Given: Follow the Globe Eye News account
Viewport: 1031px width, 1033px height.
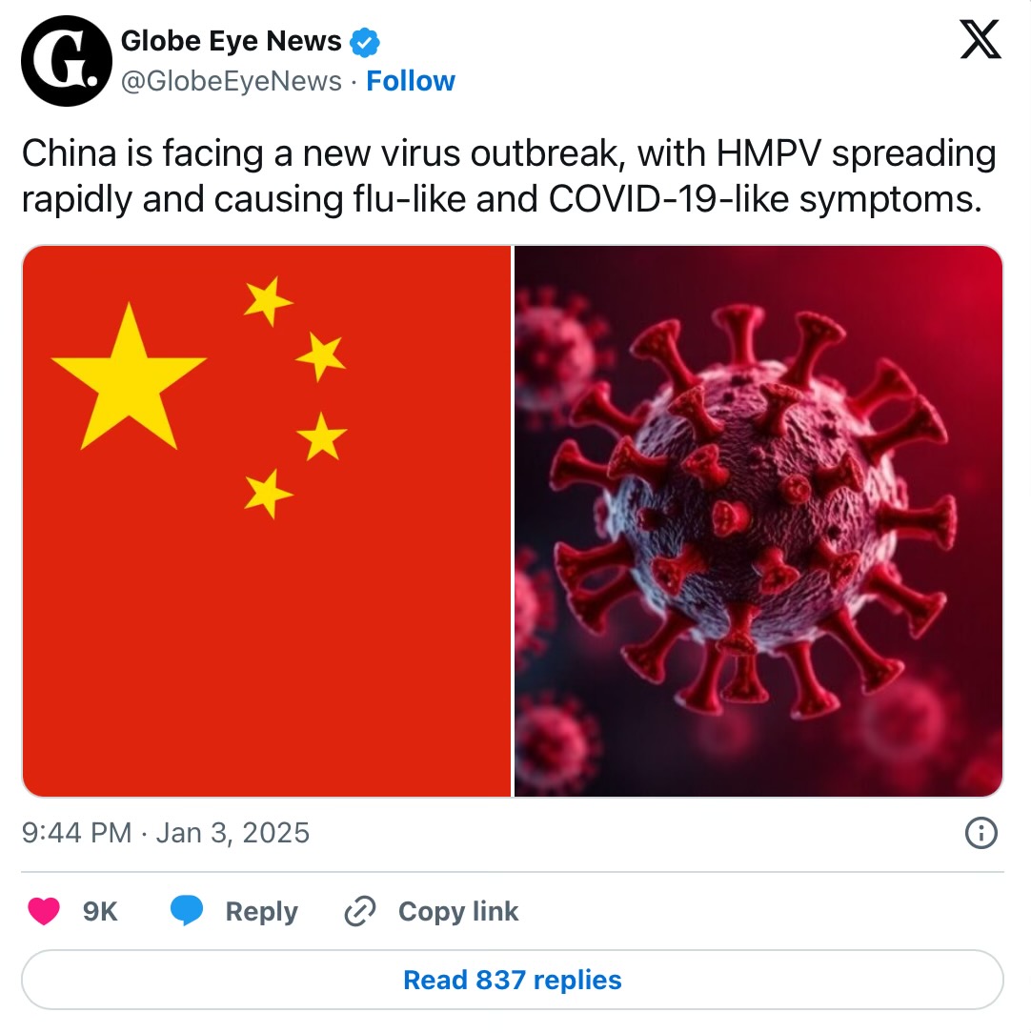Looking at the screenshot, I should (x=411, y=81).
